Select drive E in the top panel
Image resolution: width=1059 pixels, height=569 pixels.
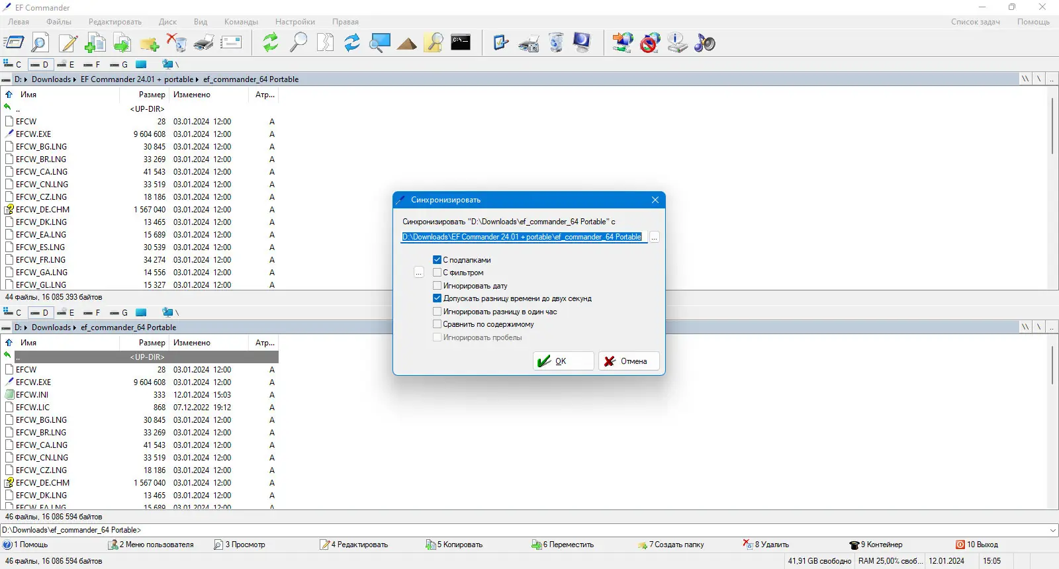tap(65, 64)
